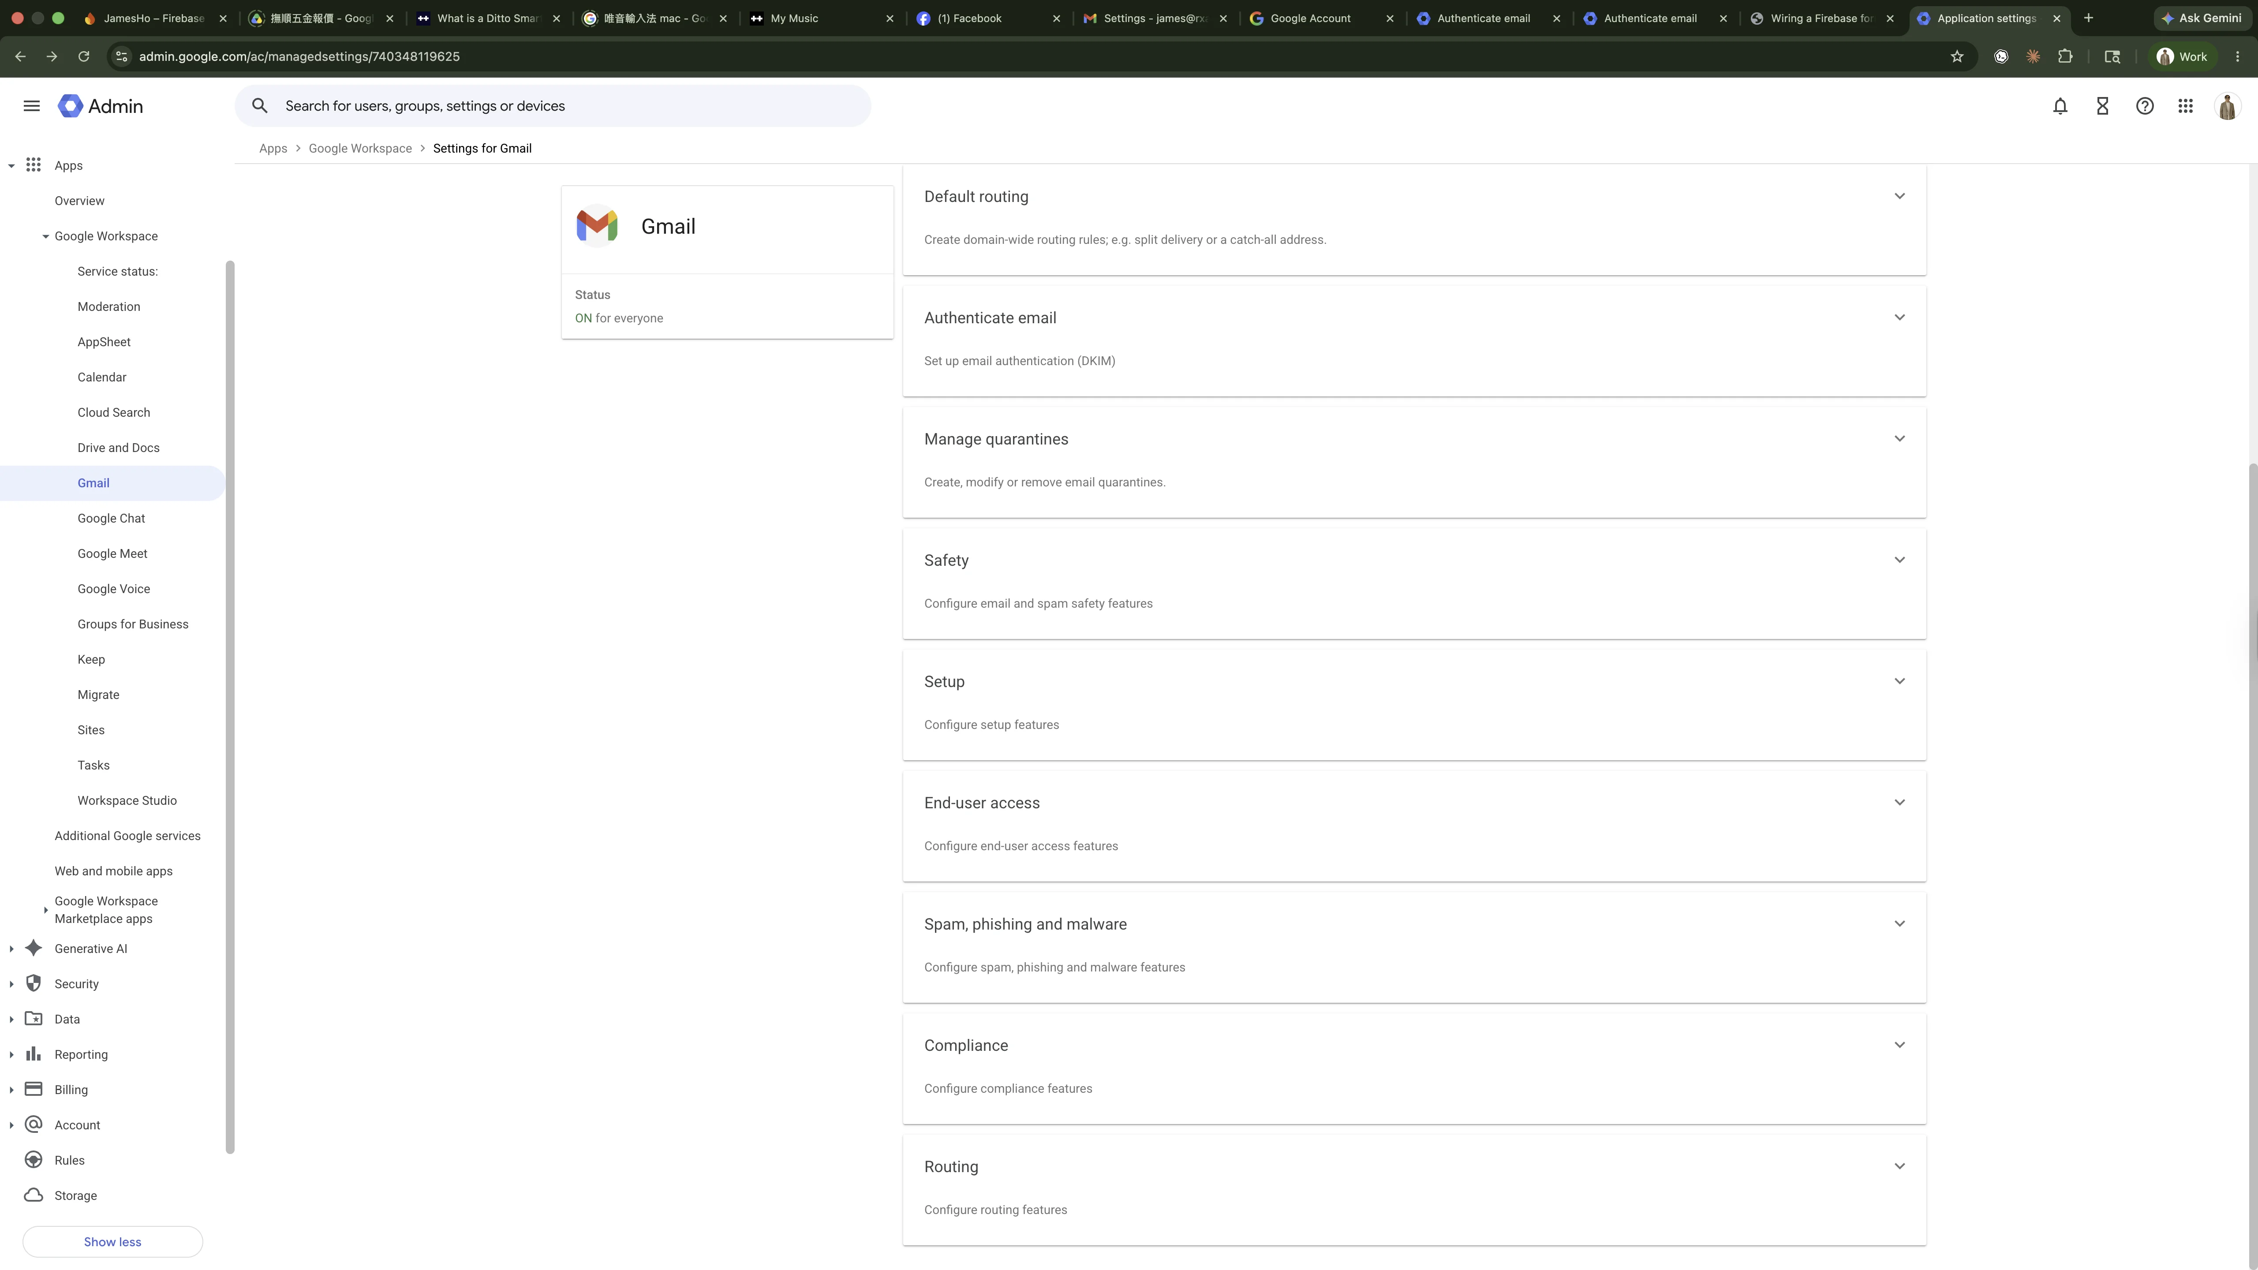Screen dimensions: 2258x1270
Task: Open Workspace Studio in sidebar
Action: tap(127, 800)
